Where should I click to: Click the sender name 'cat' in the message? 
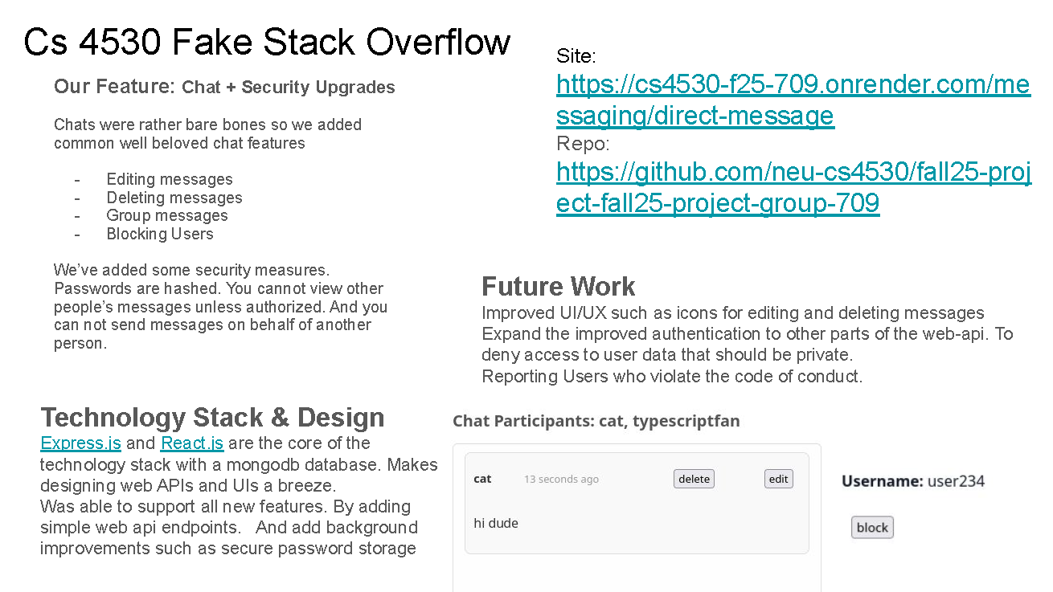482,479
